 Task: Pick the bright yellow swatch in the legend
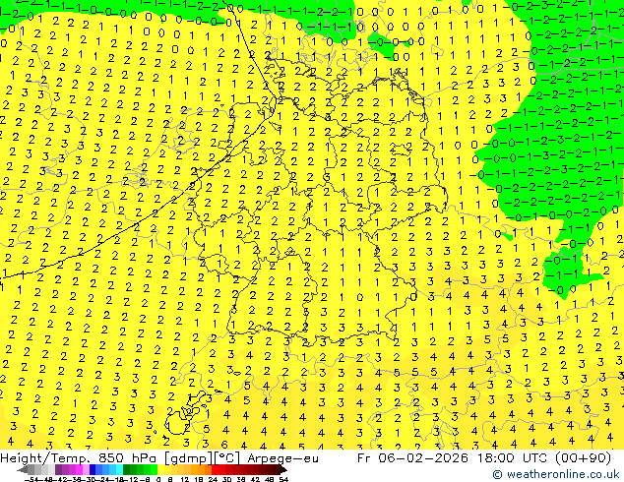point(160,469)
